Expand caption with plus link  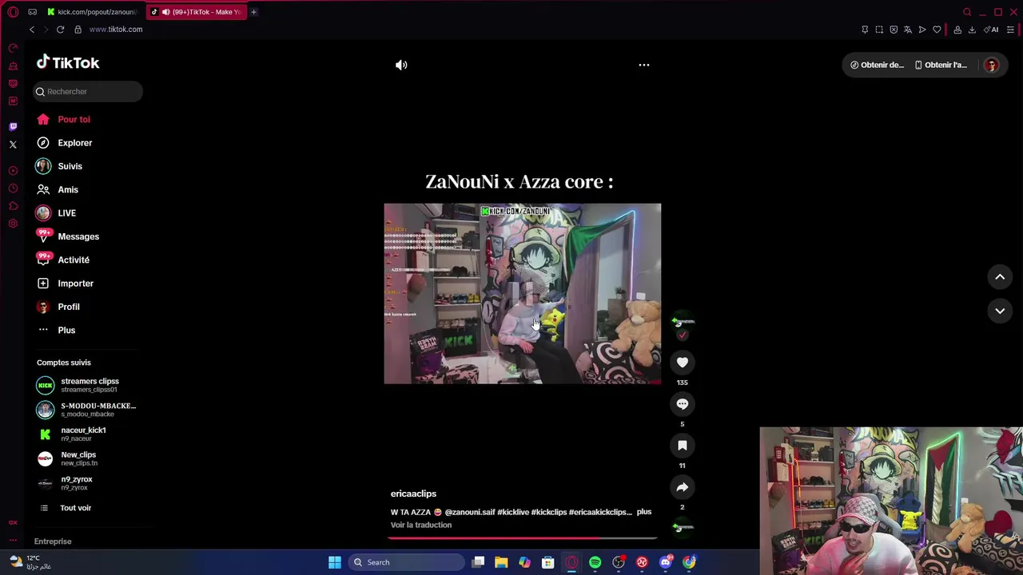pyautogui.click(x=644, y=512)
